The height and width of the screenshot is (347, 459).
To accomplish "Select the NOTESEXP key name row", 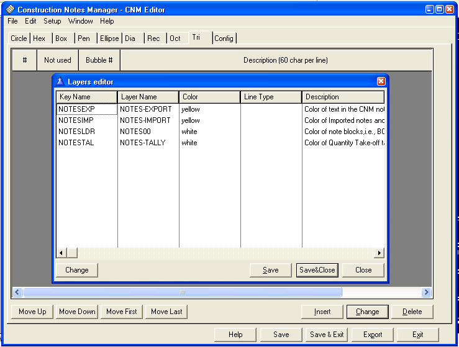I will pos(77,109).
